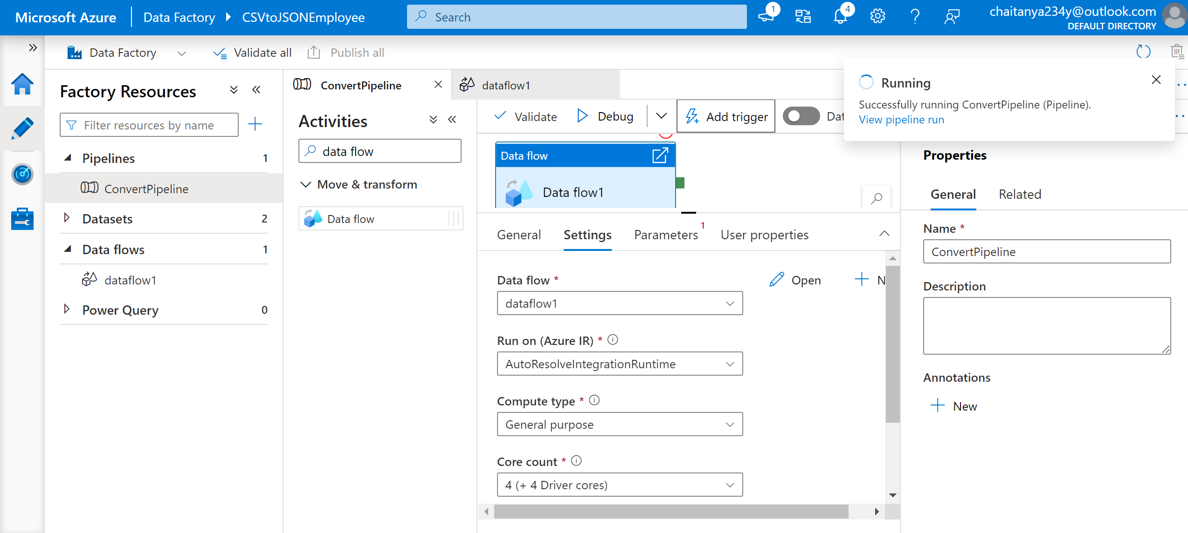Click the Filter resources by name field
The height and width of the screenshot is (533, 1188).
(149, 125)
